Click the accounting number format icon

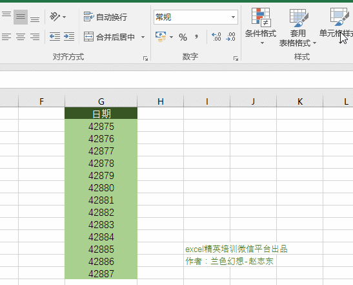click(161, 37)
